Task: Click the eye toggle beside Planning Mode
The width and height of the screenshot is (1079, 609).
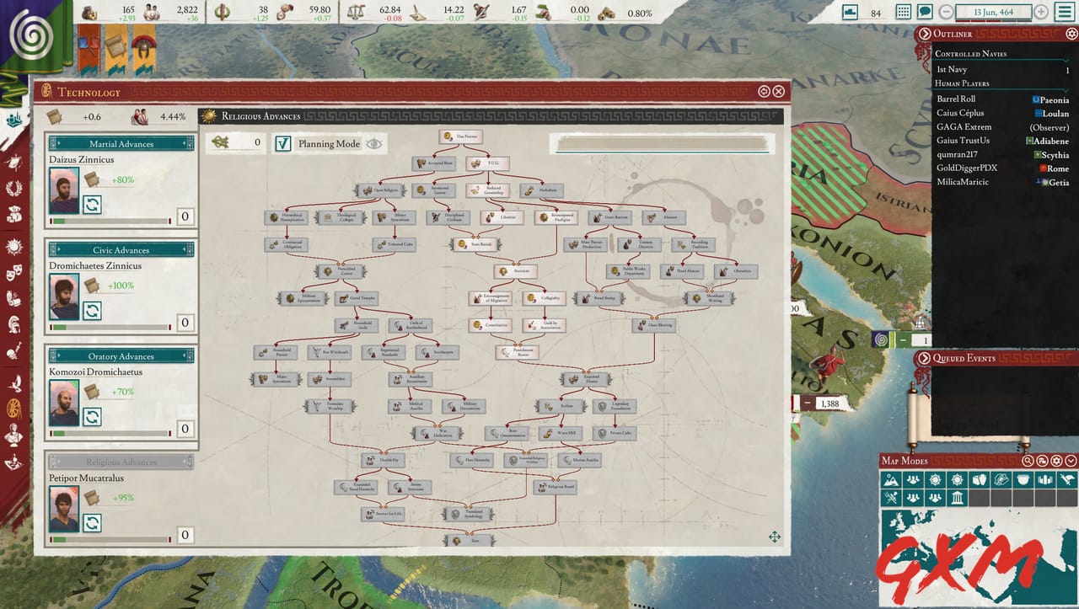Action: click(x=373, y=143)
